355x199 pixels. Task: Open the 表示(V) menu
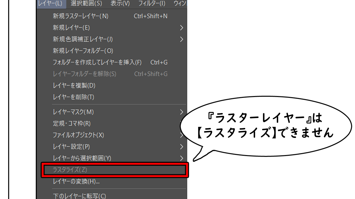click(120, 4)
